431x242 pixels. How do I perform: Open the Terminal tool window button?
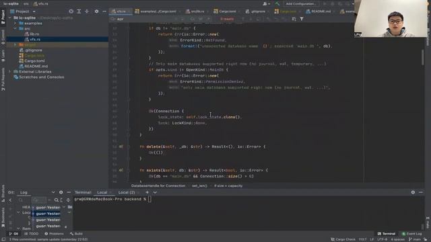pyautogui.click(x=387, y=234)
